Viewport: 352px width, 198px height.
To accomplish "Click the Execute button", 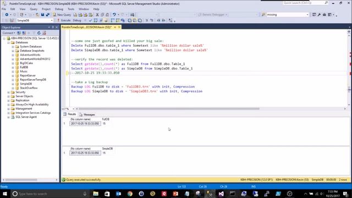I will [64, 20].
